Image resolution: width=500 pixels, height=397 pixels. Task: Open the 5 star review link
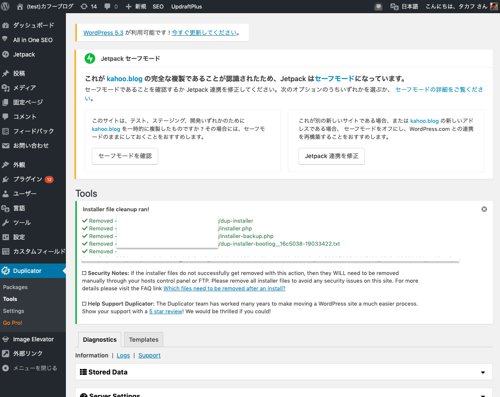tap(166, 311)
